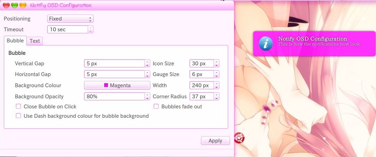Click the Icon Size spinner arrows
This screenshot has height=157, width=376.
click(x=216, y=64)
